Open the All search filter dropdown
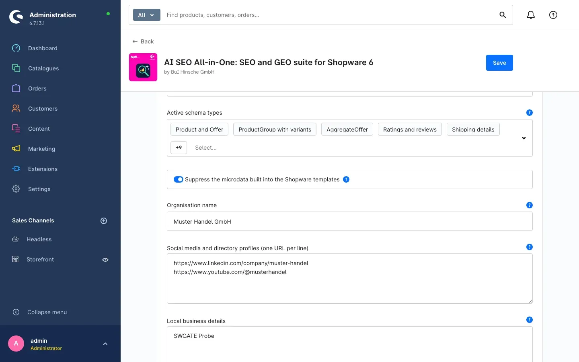Image resolution: width=579 pixels, height=362 pixels. tap(146, 15)
